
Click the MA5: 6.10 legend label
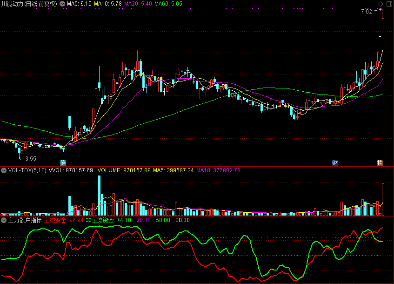click(x=79, y=4)
